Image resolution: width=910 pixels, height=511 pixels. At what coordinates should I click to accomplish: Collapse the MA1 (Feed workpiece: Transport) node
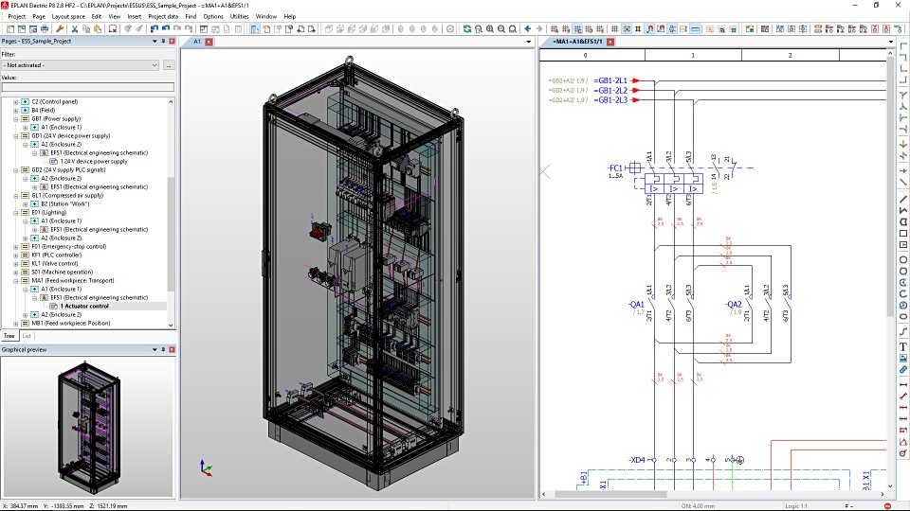coord(16,281)
